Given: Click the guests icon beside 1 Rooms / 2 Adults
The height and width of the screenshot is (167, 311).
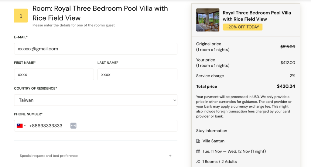Looking at the screenshot, I should 198,162.
